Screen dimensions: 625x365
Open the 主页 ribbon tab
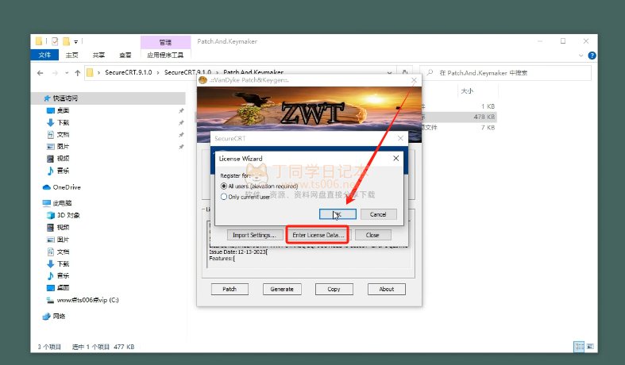point(71,55)
